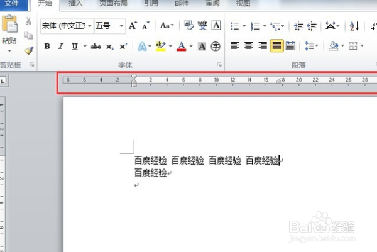Open the font size dropdown 五号
Image resolution: width=377 pixels, height=252 pixels.
121,26
